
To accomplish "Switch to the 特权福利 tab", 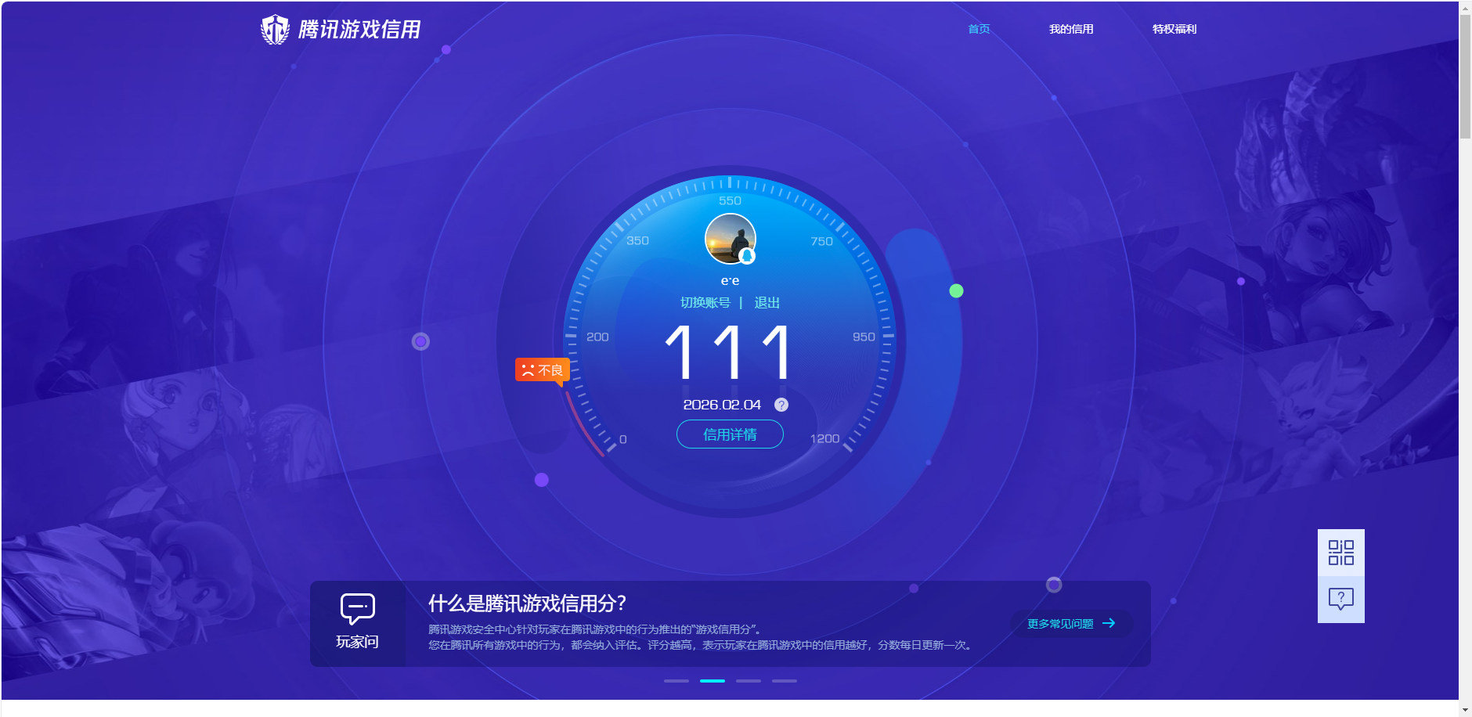I will pos(1173,28).
